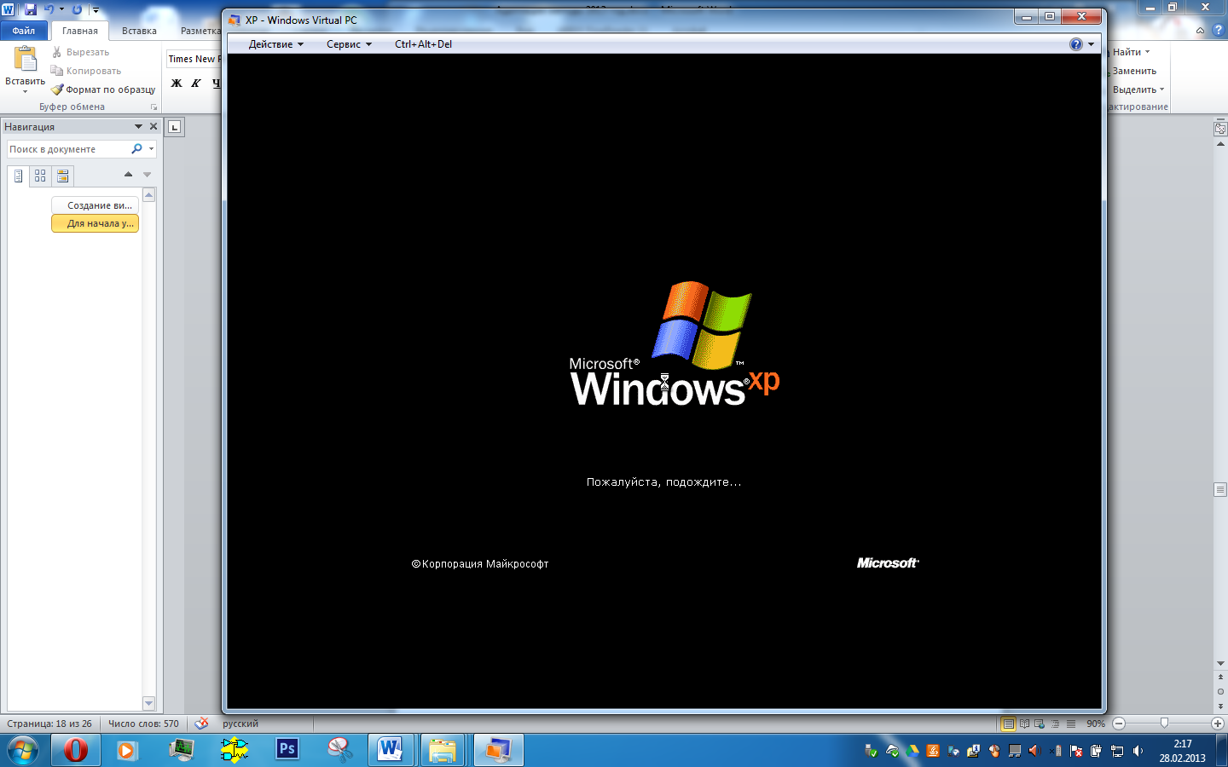1228x767 pixels.
Task: Click Заменить in Word's editing group
Action: click(x=1134, y=71)
